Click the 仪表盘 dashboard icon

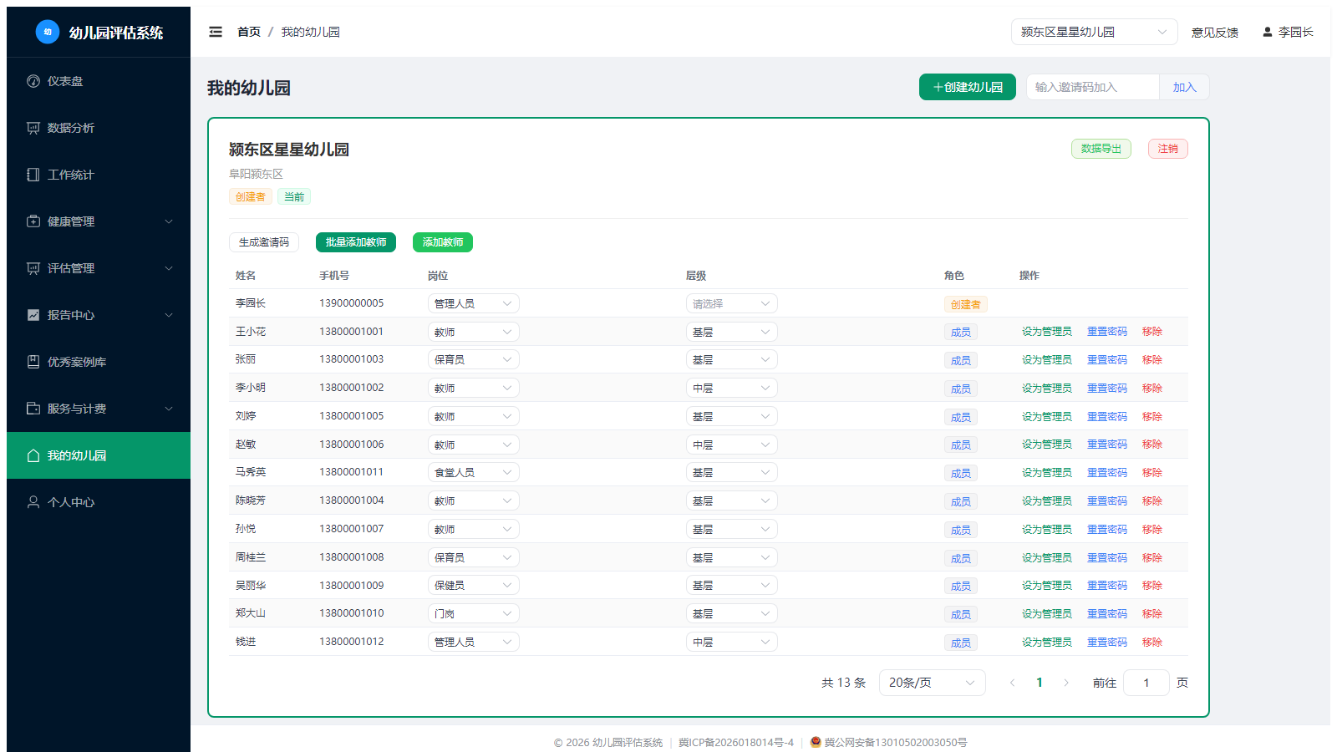click(x=33, y=81)
